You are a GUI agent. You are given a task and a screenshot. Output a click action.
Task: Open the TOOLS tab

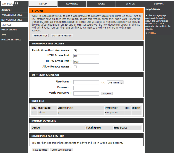coord(101,4)
